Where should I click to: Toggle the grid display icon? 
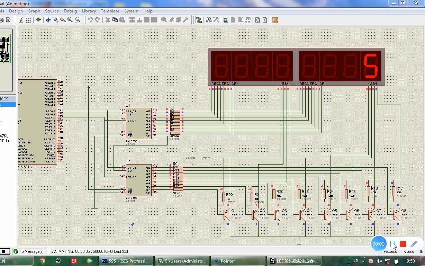(28, 20)
